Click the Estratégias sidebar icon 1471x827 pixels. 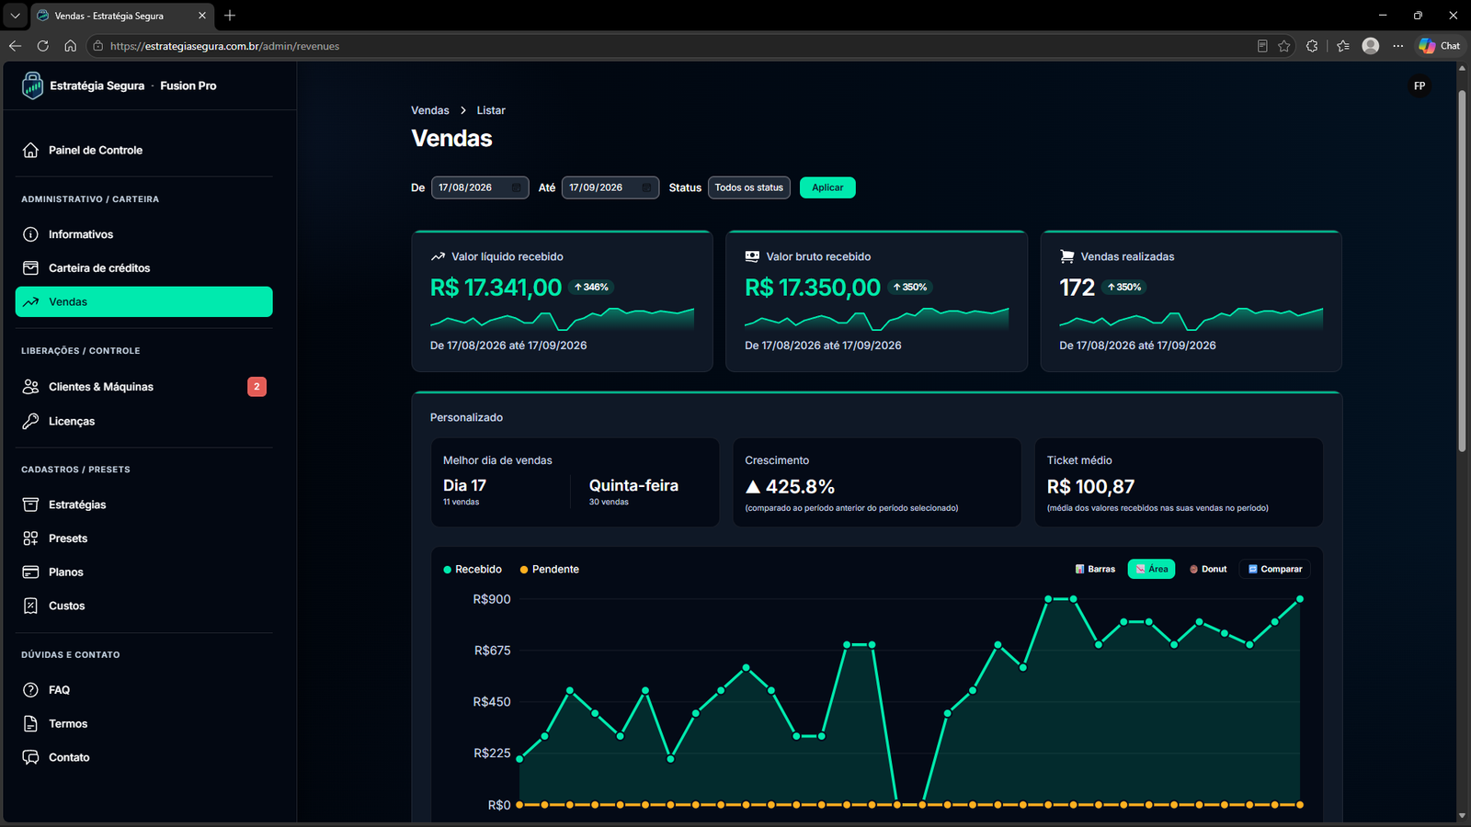[30, 504]
